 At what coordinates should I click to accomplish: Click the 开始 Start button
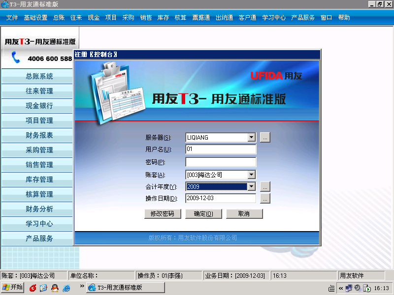coord(13,288)
